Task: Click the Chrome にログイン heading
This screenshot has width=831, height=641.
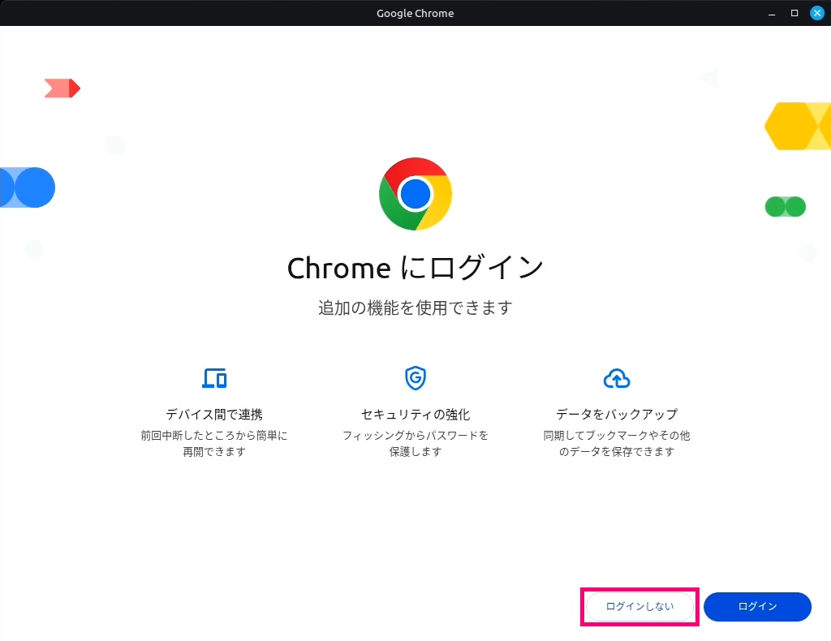Action: click(x=415, y=268)
